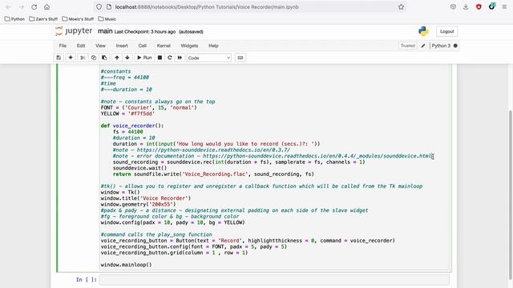
Task: Click the Python 3 kernel name
Action: [x=441, y=46]
